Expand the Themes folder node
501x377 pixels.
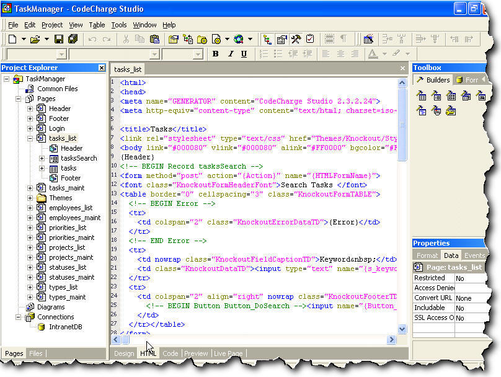tap(30, 198)
